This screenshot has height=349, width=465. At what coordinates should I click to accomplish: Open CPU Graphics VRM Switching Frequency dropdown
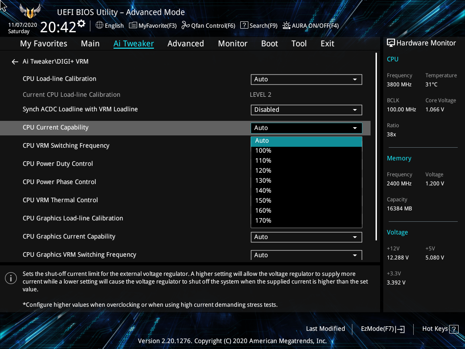pos(307,255)
